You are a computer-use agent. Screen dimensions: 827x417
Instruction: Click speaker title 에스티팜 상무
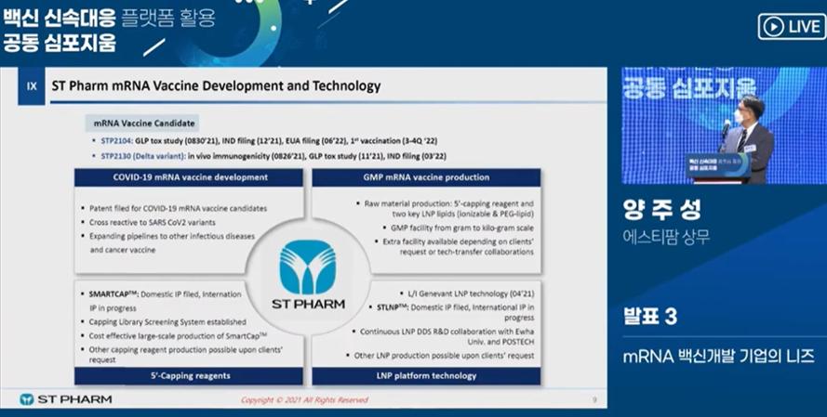click(x=666, y=238)
